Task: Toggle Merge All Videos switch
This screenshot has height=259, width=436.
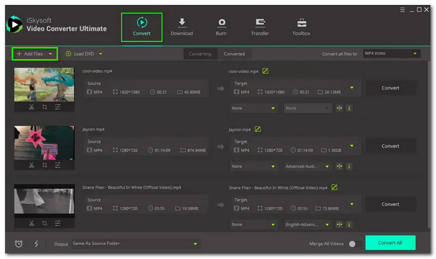Action: pyautogui.click(x=355, y=244)
